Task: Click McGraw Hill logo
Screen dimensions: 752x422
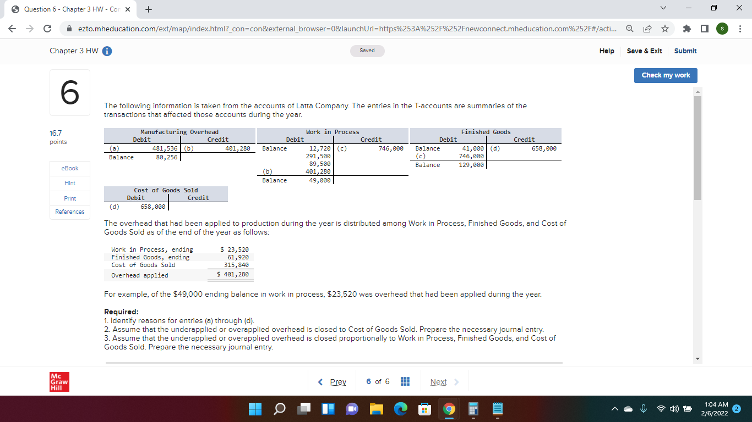Action: 59,381
